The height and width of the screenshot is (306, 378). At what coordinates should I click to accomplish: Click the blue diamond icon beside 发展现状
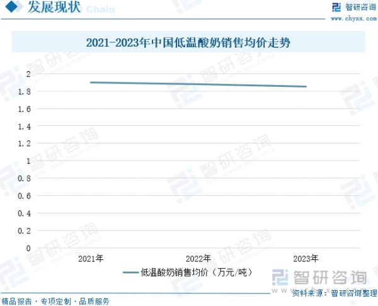tap(11, 6)
